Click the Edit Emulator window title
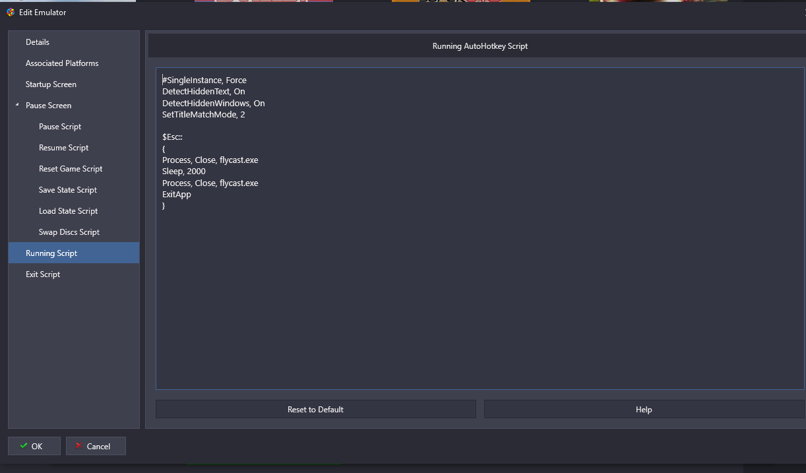The image size is (806, 473). coord(43,13)
